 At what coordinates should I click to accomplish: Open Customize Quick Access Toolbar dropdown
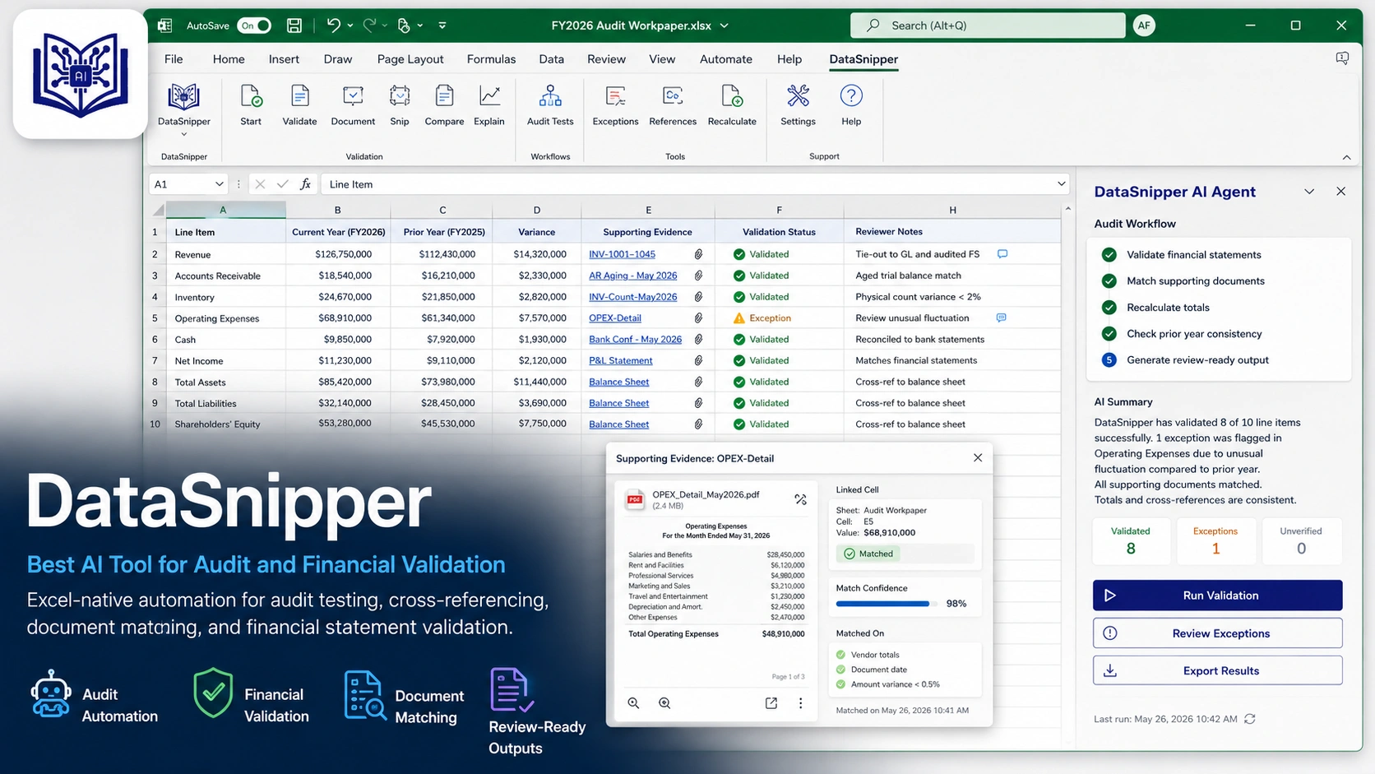pyautogui.click(x=442, y=25)
